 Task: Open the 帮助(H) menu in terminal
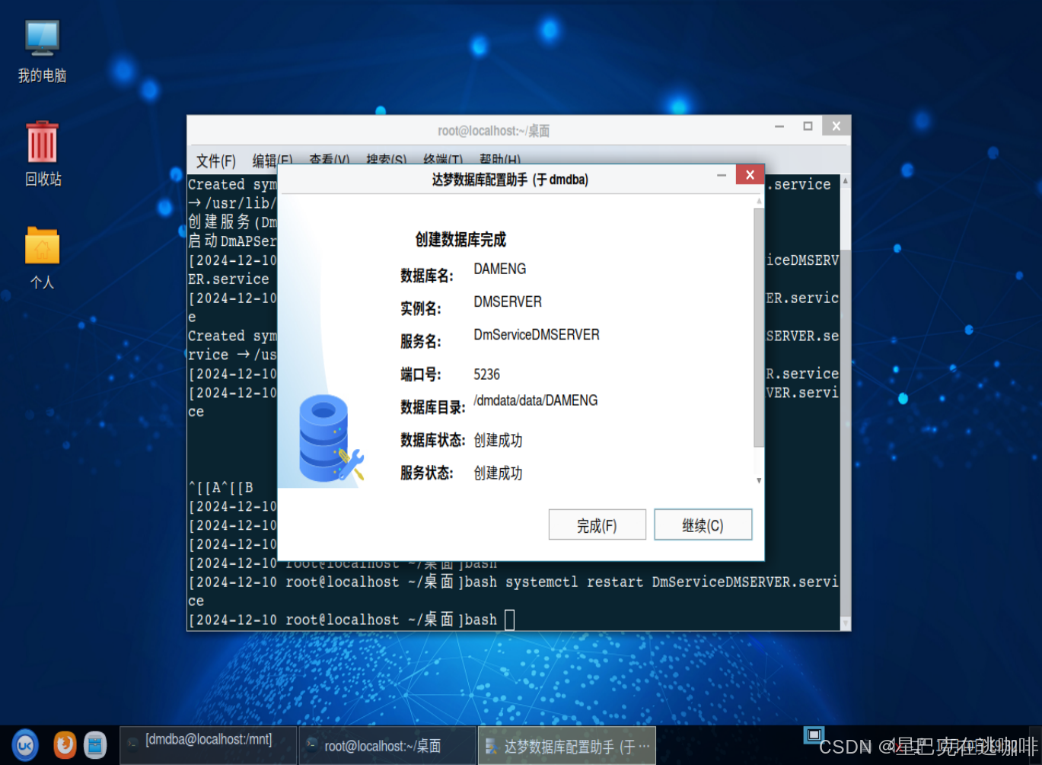[x=500, y=161]
